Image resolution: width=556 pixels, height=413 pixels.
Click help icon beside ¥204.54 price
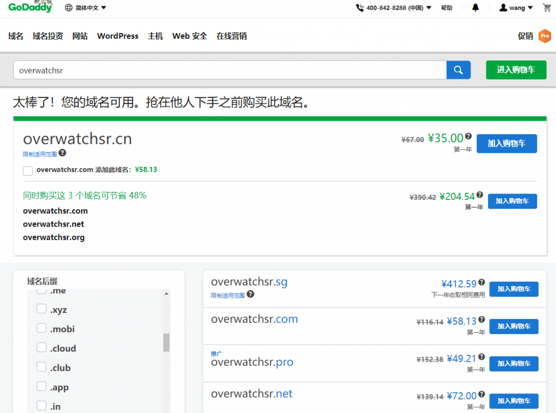pyautogui.click(x=480, y=195)
